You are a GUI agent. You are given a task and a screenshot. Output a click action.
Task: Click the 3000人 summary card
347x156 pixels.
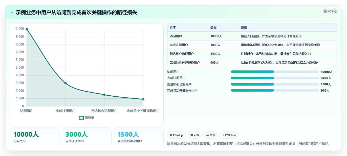point(87,137)
